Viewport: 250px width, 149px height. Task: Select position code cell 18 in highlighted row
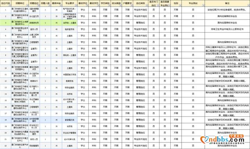click(x=5, y=120)
